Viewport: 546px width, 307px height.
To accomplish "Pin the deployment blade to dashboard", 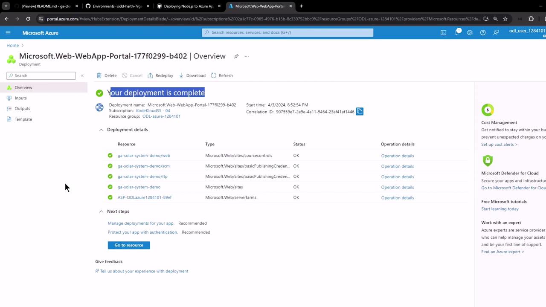I will click(236, 56).
